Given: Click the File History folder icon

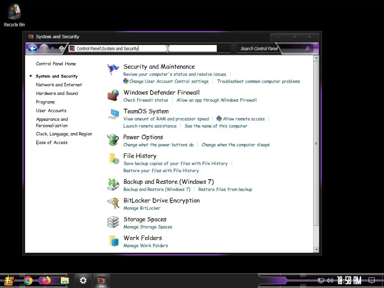Looking at the screenshot, I should point(114,159).
